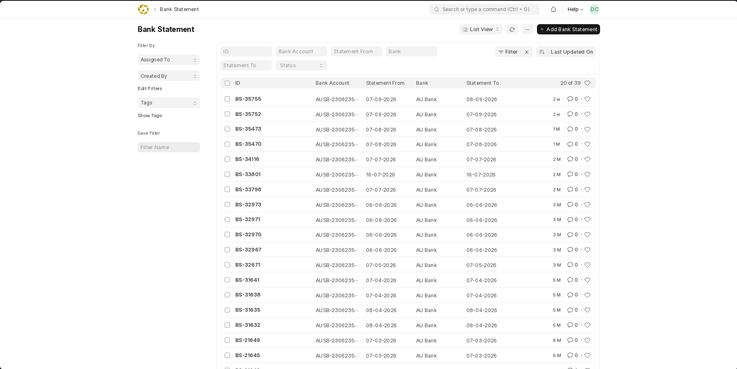Select the BS-32970 row checkbox
This screenshot has width=737, height=369.
(x=227, y=235)
